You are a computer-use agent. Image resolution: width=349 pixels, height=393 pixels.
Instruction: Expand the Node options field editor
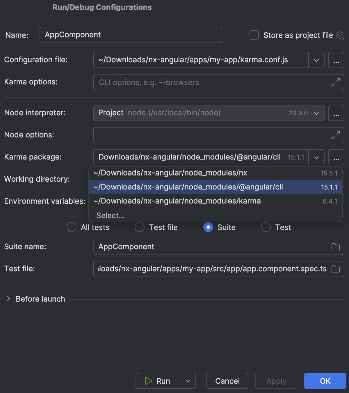click(x=336, y=135)
